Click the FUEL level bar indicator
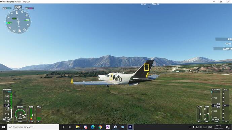This screenshot has width=232, height=130. [31, 114]
